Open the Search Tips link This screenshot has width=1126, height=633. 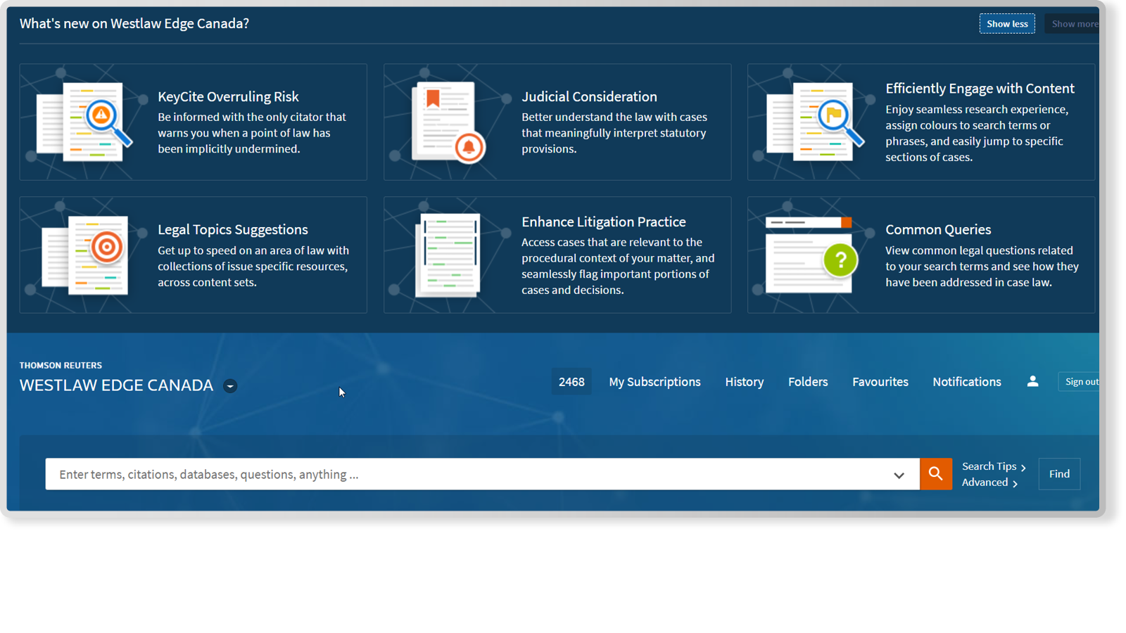994,466
